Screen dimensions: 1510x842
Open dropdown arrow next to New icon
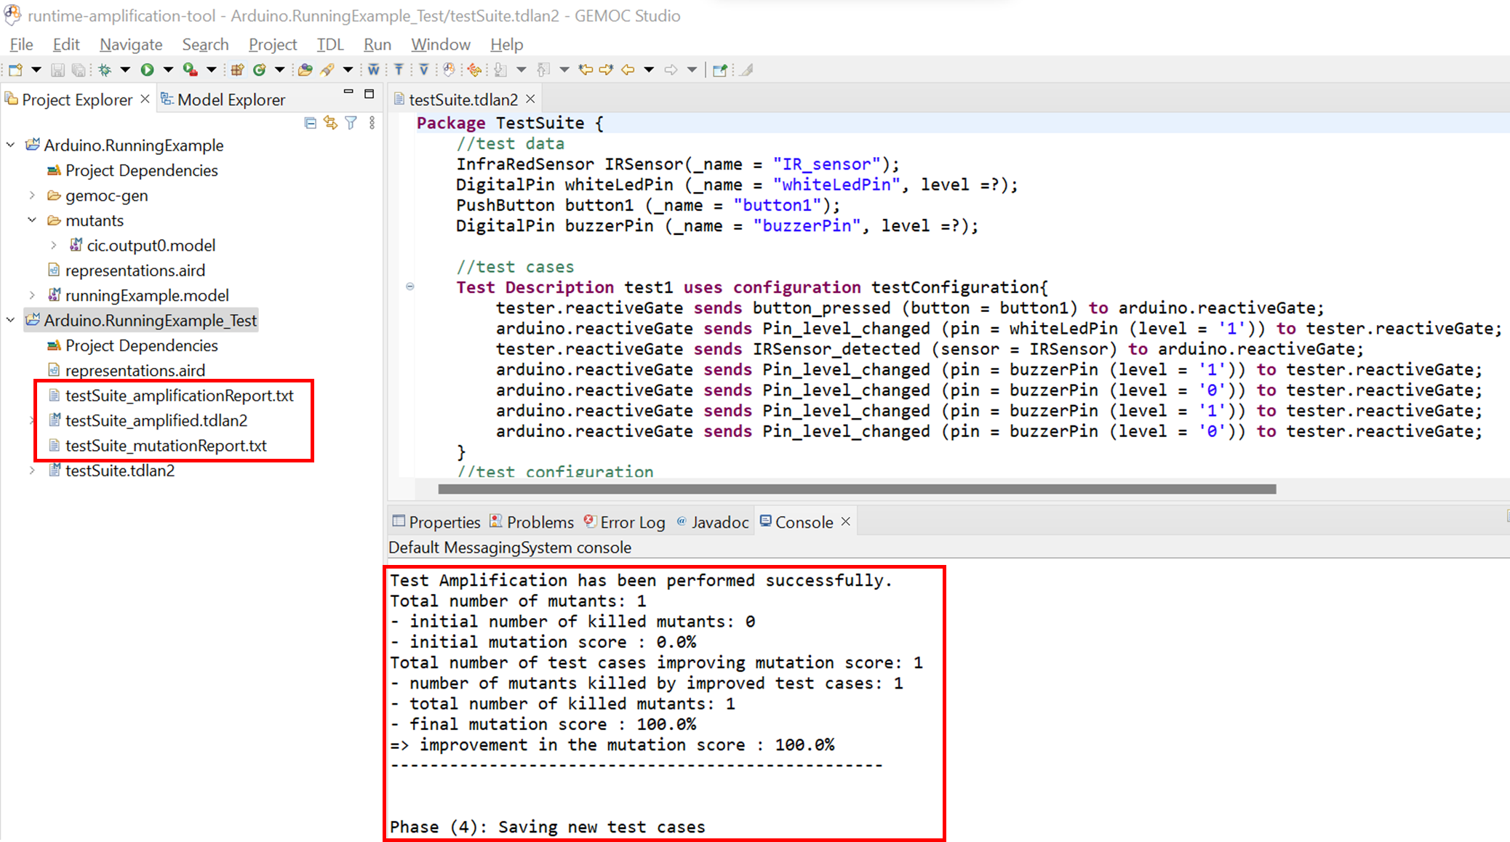(36, 70)
